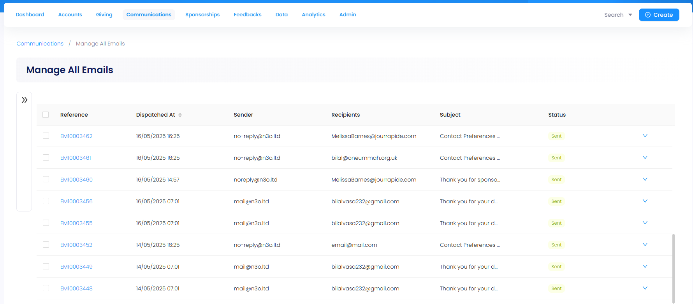Open Dashboard menu
The width and height of the screenshot is (693, 304).
(x=30, y=15)
